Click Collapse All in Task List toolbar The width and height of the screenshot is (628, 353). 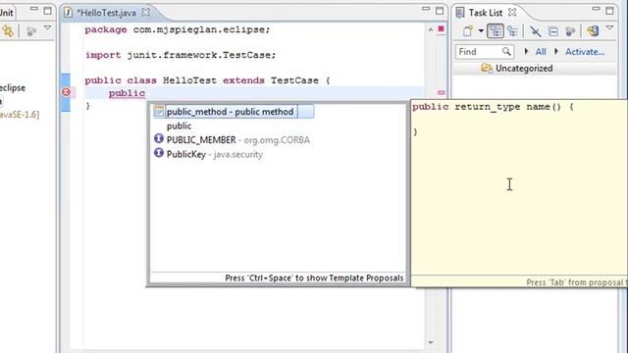coord(553,31)
